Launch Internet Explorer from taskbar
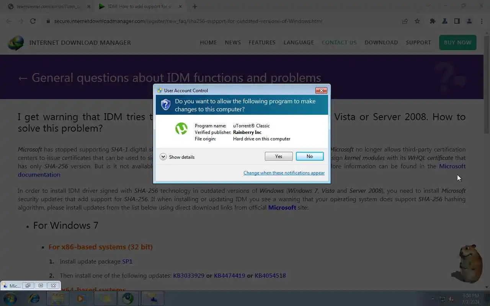Viewport: 490px width, 306px height. coord(34,298)
